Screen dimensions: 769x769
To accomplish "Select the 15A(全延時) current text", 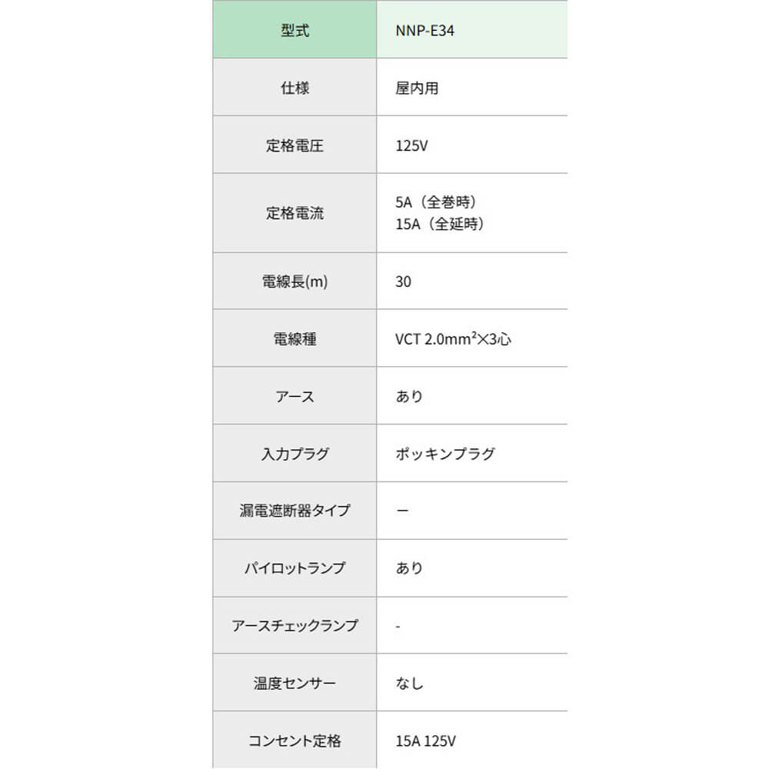I will [x=440, y=224].
